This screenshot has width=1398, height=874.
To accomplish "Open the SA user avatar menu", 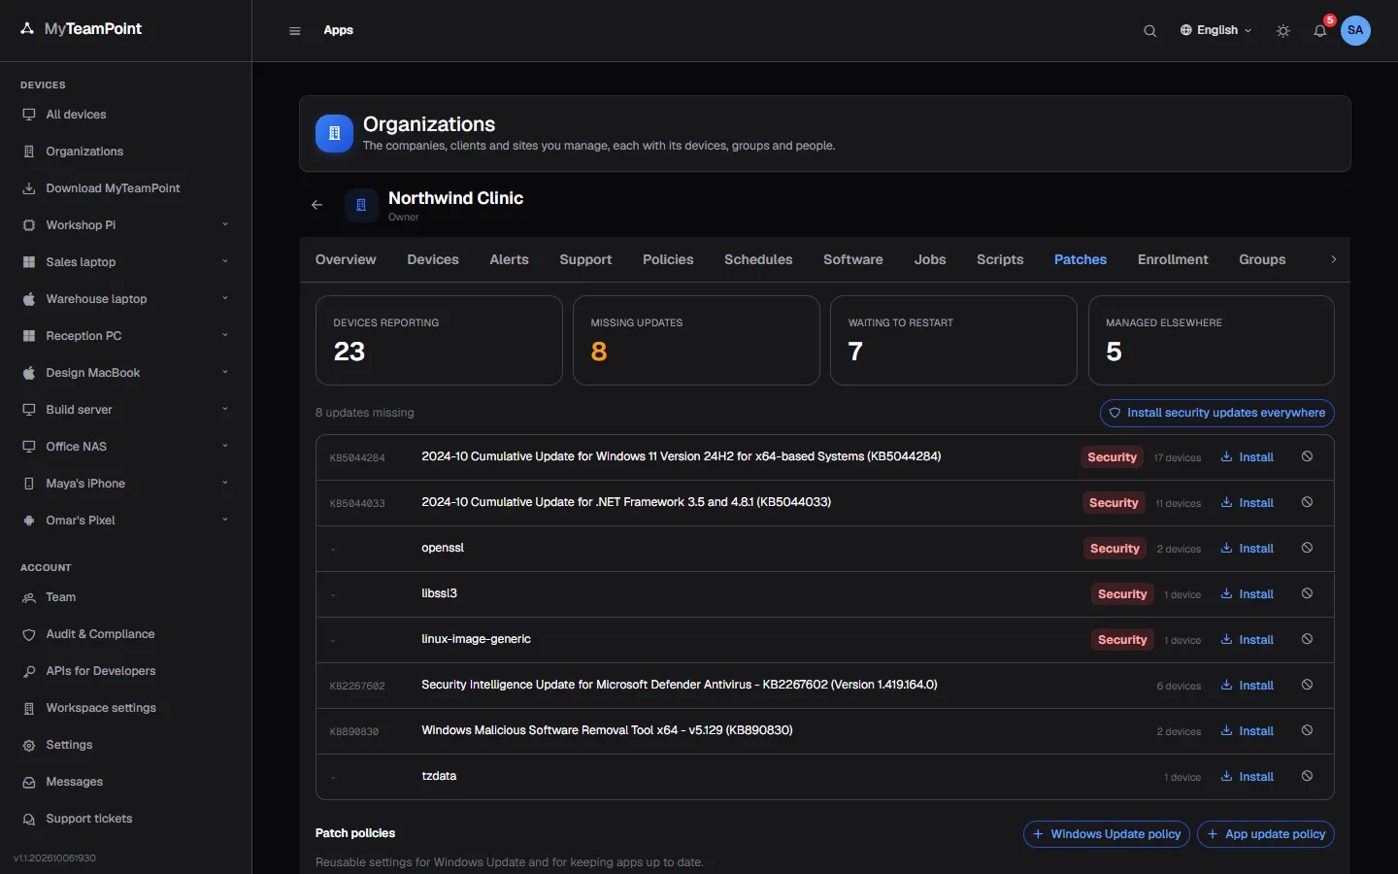I will click(1355, 30).
